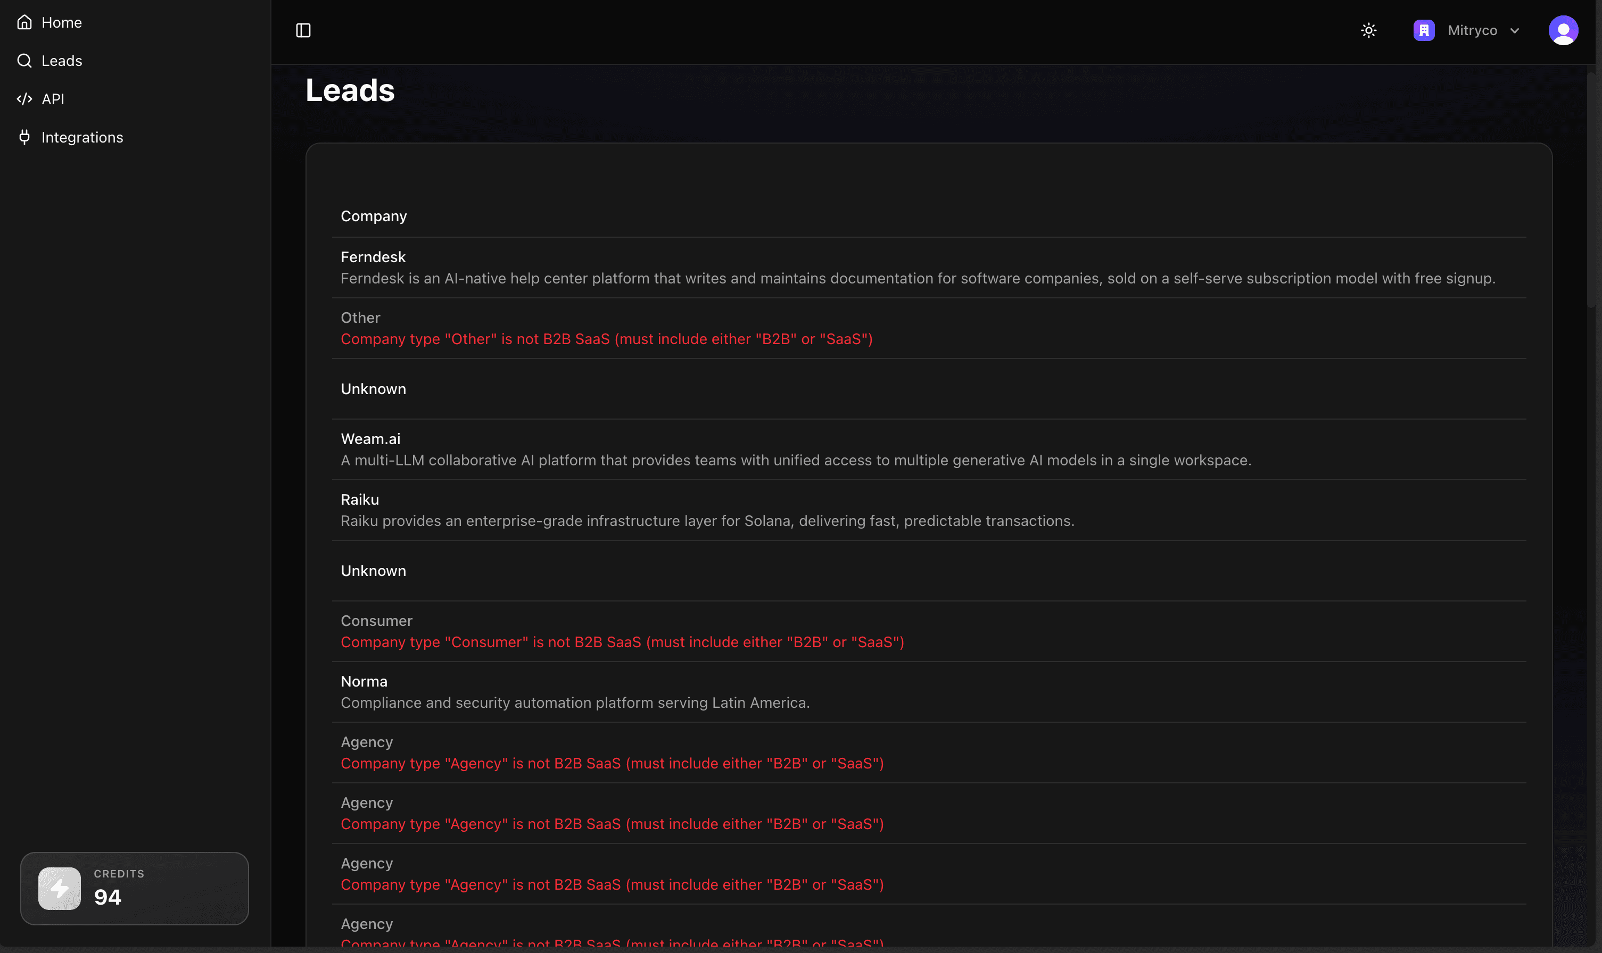Click the API code icon in sidebar

(x=24, y=99)
